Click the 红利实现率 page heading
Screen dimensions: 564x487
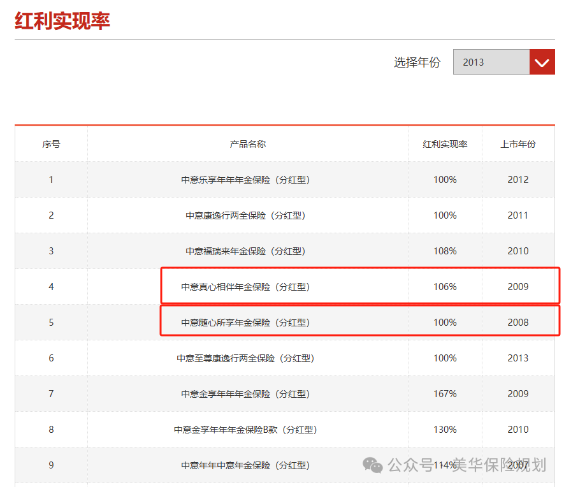click(62, 20)
